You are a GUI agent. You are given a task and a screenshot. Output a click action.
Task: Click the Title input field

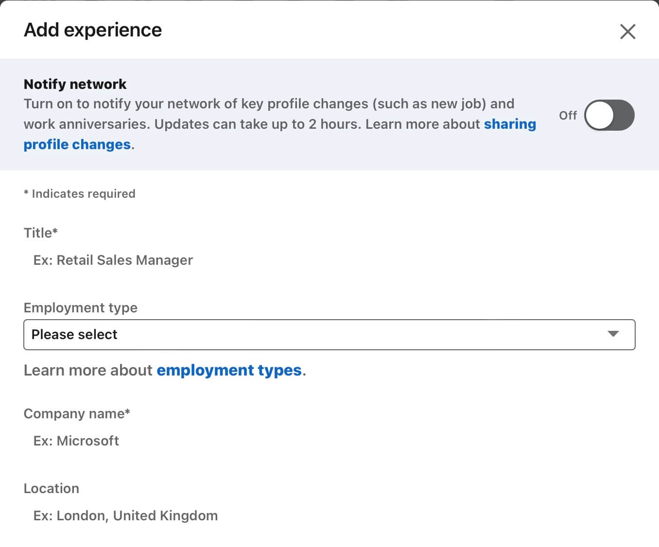coord(194,260)
